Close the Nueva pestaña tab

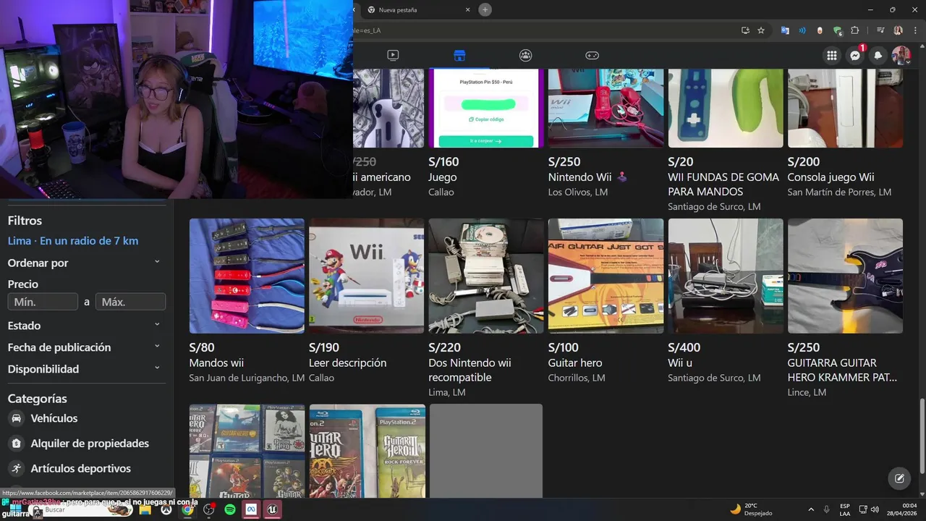pyautogui.click(x=468, y=10)
